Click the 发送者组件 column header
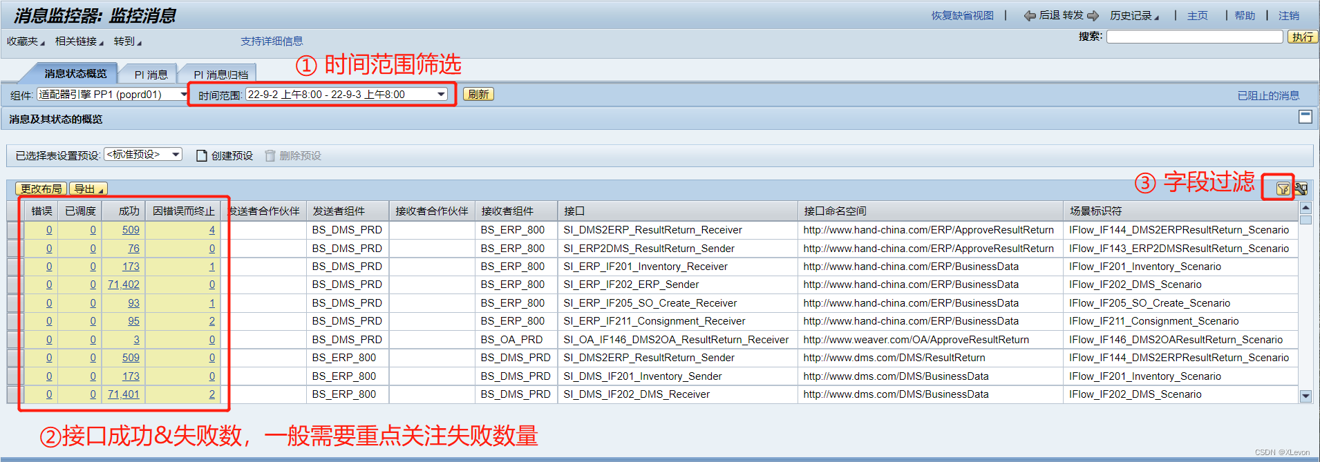 coord(348,211)
